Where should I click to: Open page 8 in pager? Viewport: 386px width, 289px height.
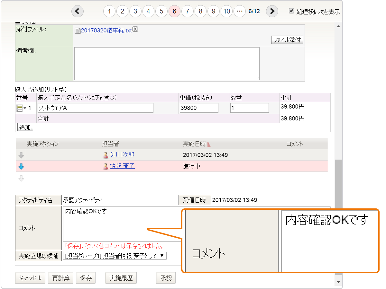click(200, 11)
